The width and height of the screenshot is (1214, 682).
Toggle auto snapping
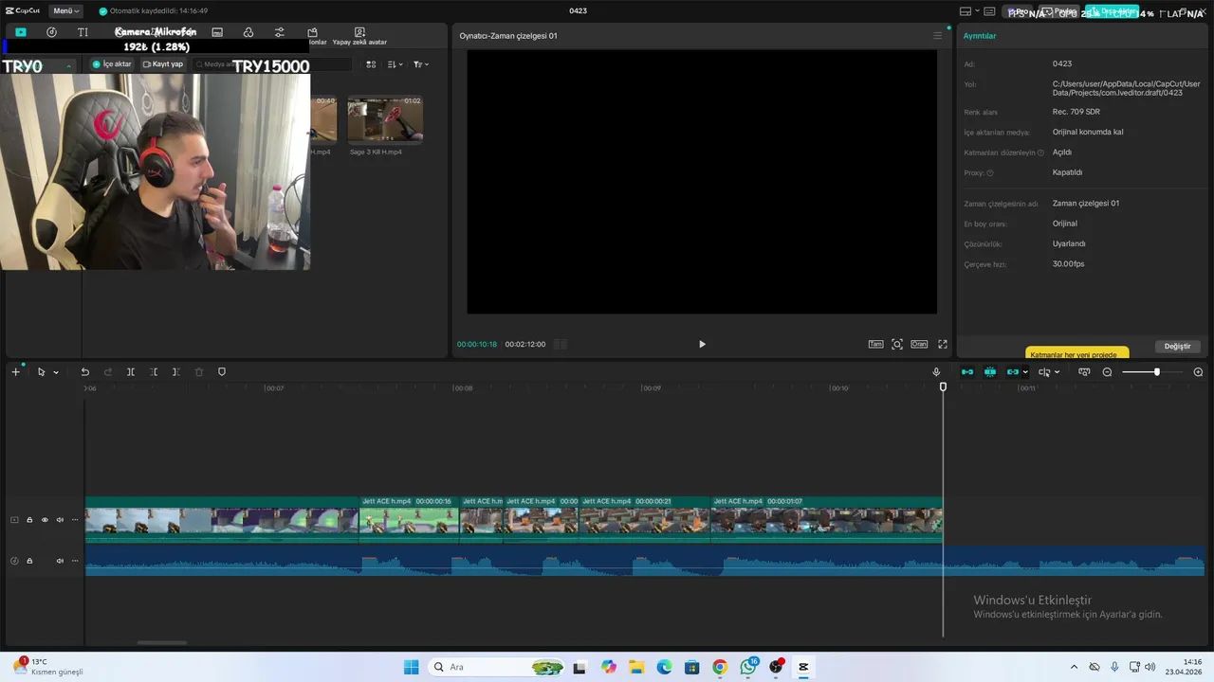click(990, 372)
